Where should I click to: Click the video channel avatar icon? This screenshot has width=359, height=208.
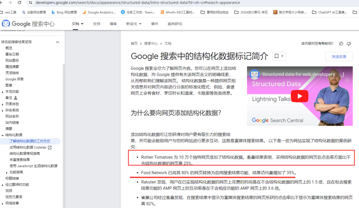pos(255,74)
